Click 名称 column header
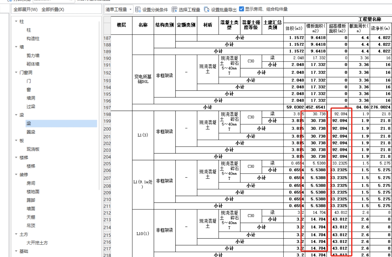Viewport: 392px width, 257px height. (143, 25)
